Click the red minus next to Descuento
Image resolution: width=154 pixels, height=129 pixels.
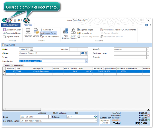149,115
